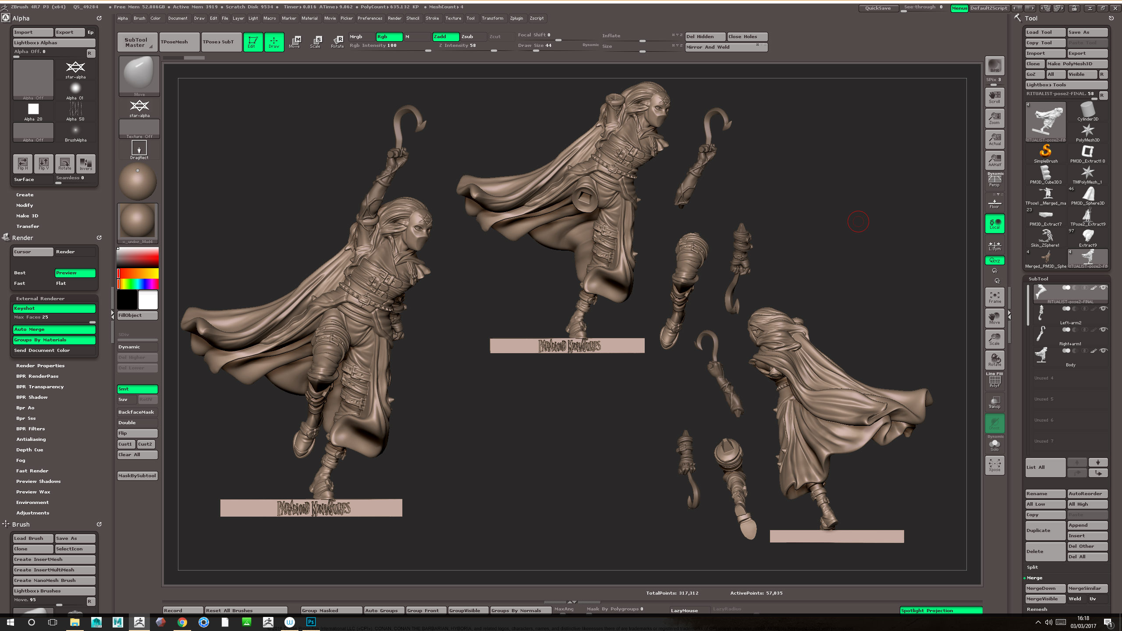Viewport: 1122px width, 631px height.
Task: Select the PolyMesh3D star tool icon
Action: tap(1088, 132)
